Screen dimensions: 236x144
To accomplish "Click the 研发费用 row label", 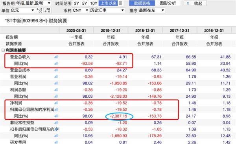I will (18, 142).
